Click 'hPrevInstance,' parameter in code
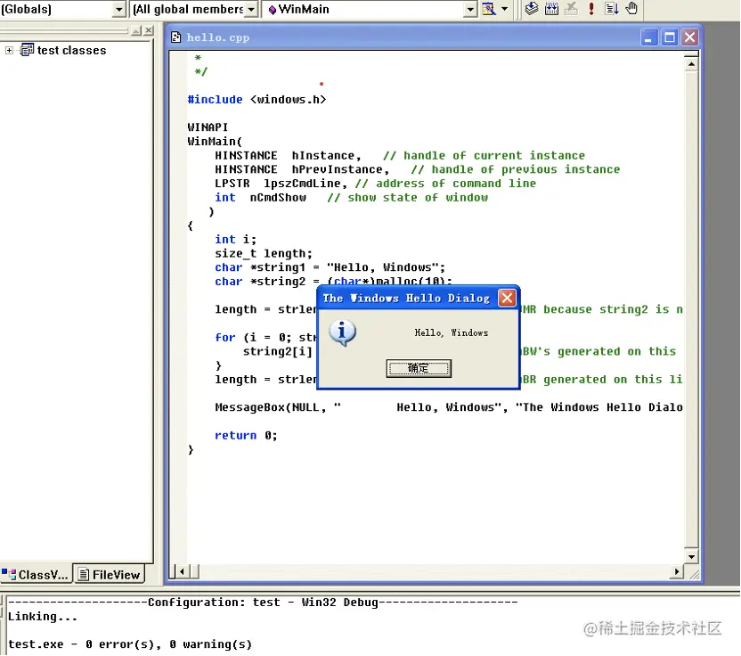Screen dimensions: 741x656 click(340, 169)
